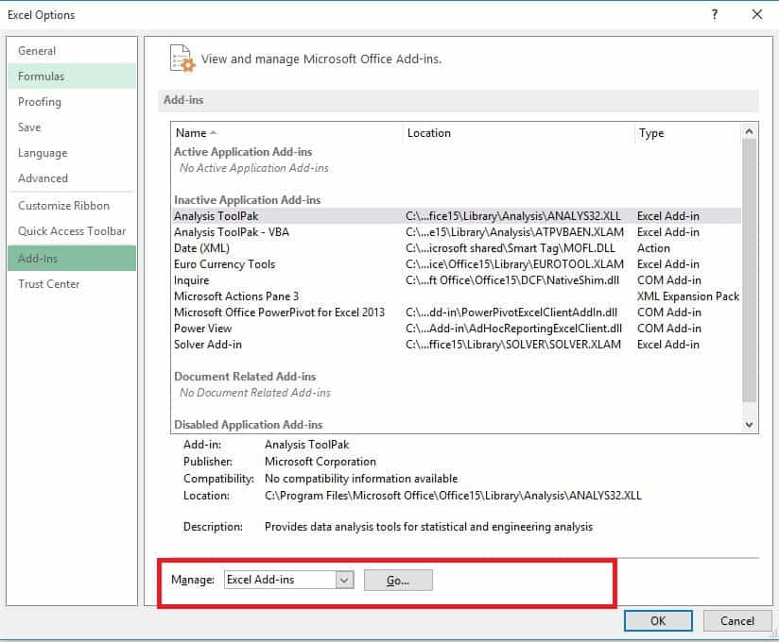Viewport: 779px width, 642px height.
Task: Click the Go button
Action: (398, 579)
